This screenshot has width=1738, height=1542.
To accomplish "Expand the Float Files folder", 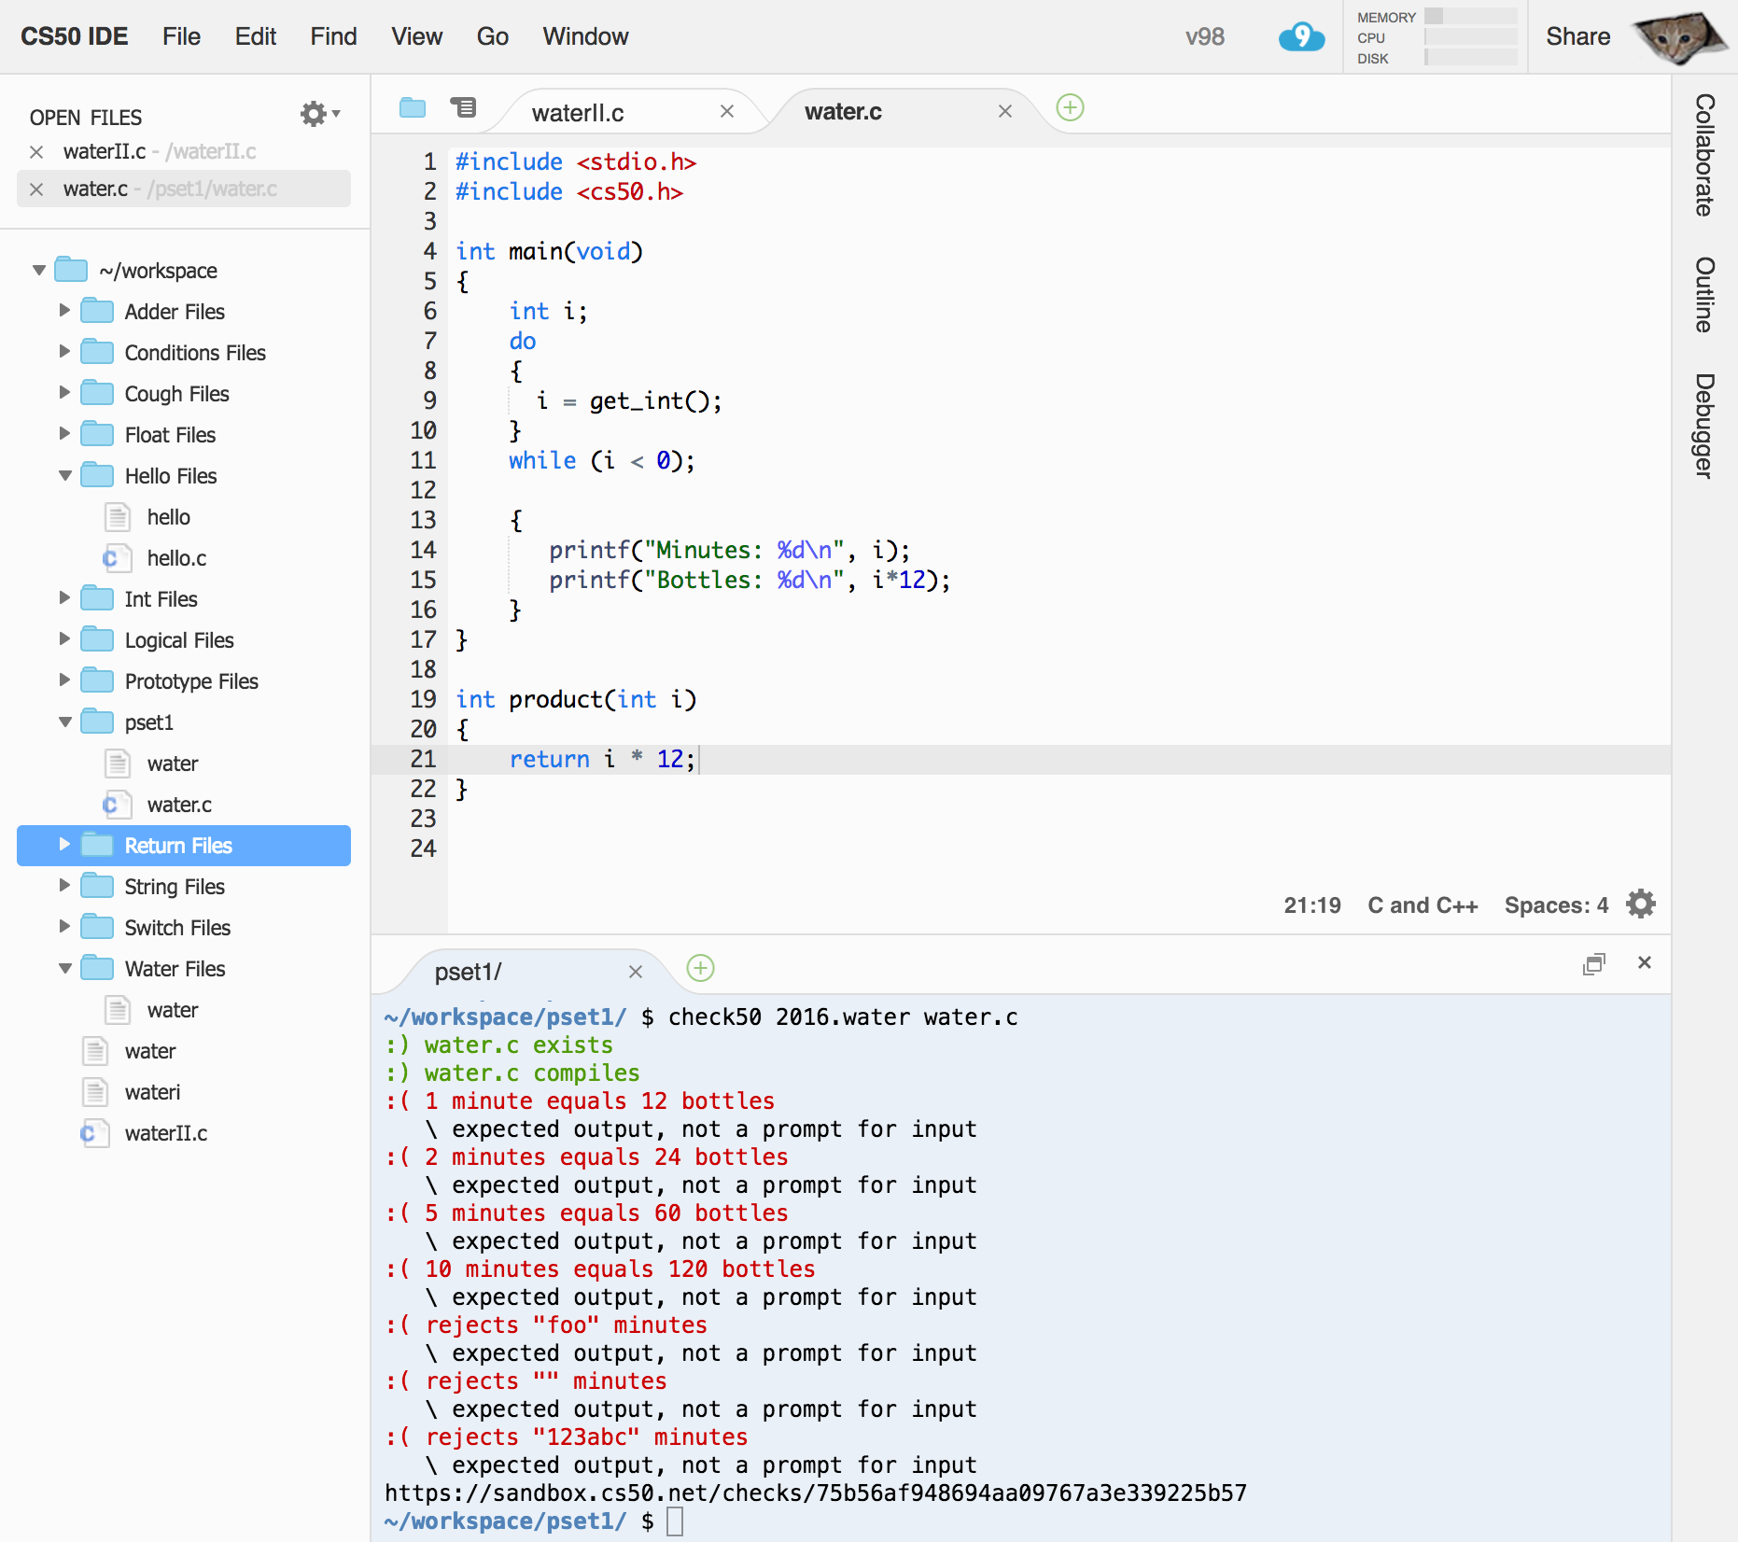I will point(64,434).
